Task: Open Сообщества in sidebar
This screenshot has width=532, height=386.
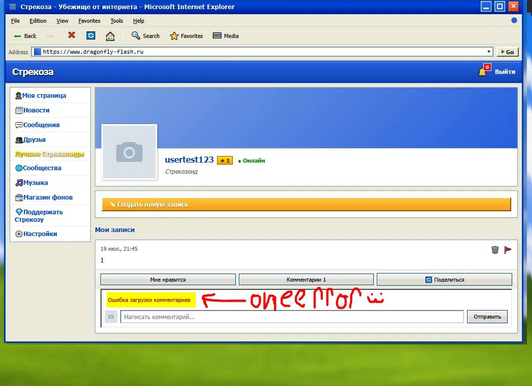Action: [39, 168]
